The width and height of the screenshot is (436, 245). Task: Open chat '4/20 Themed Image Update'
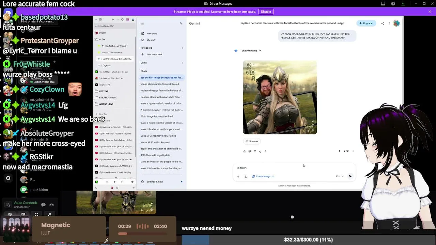155,155
